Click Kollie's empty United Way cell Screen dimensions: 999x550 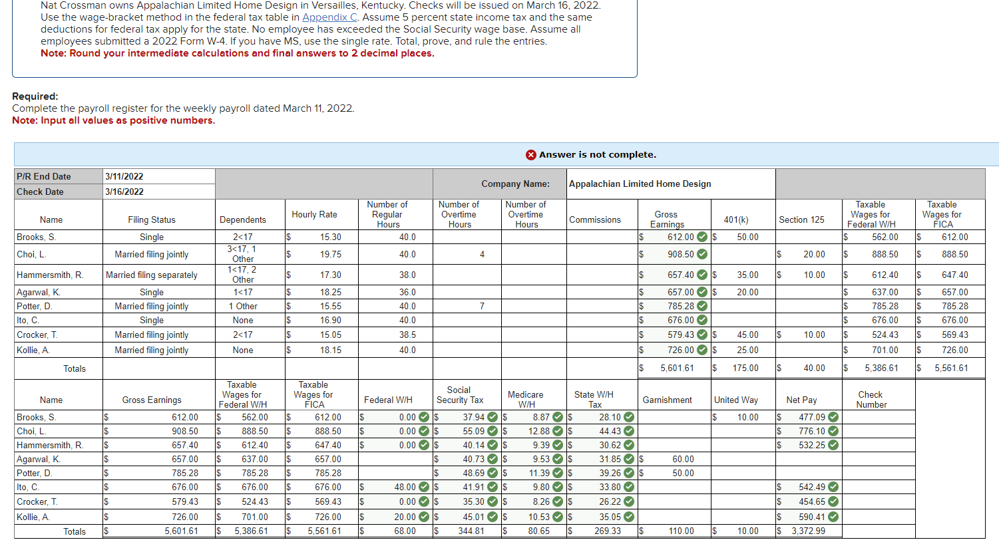[x=741, y=517]
